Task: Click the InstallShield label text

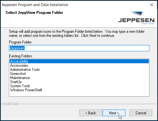Action: coord(10,104)
